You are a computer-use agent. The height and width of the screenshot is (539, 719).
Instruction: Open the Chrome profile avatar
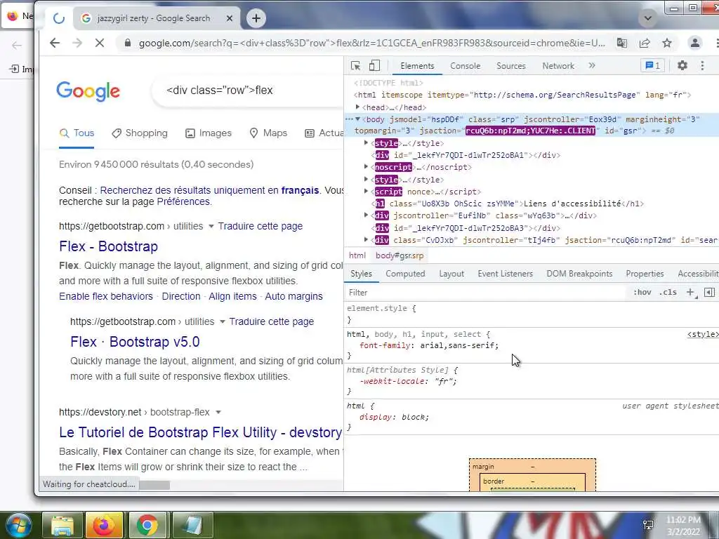click(x=695, y=43)
